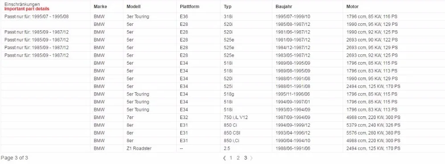Click the Plattform column header
This screenshot has width=445, height=164.
[x=190, y=7]
